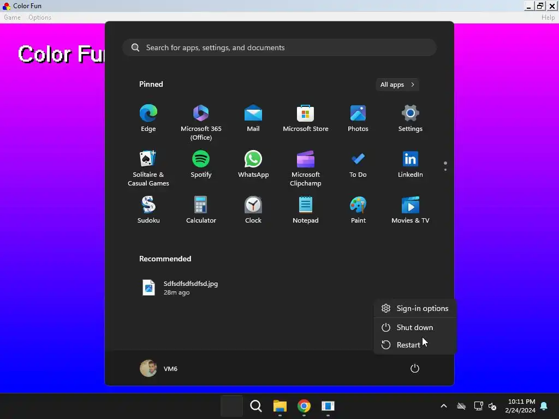Launch Paint
Screen dimensions: 559x419
(358, 210)
